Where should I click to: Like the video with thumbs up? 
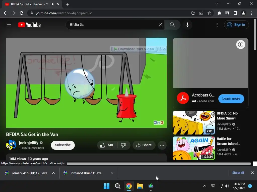tap(107, 145)
